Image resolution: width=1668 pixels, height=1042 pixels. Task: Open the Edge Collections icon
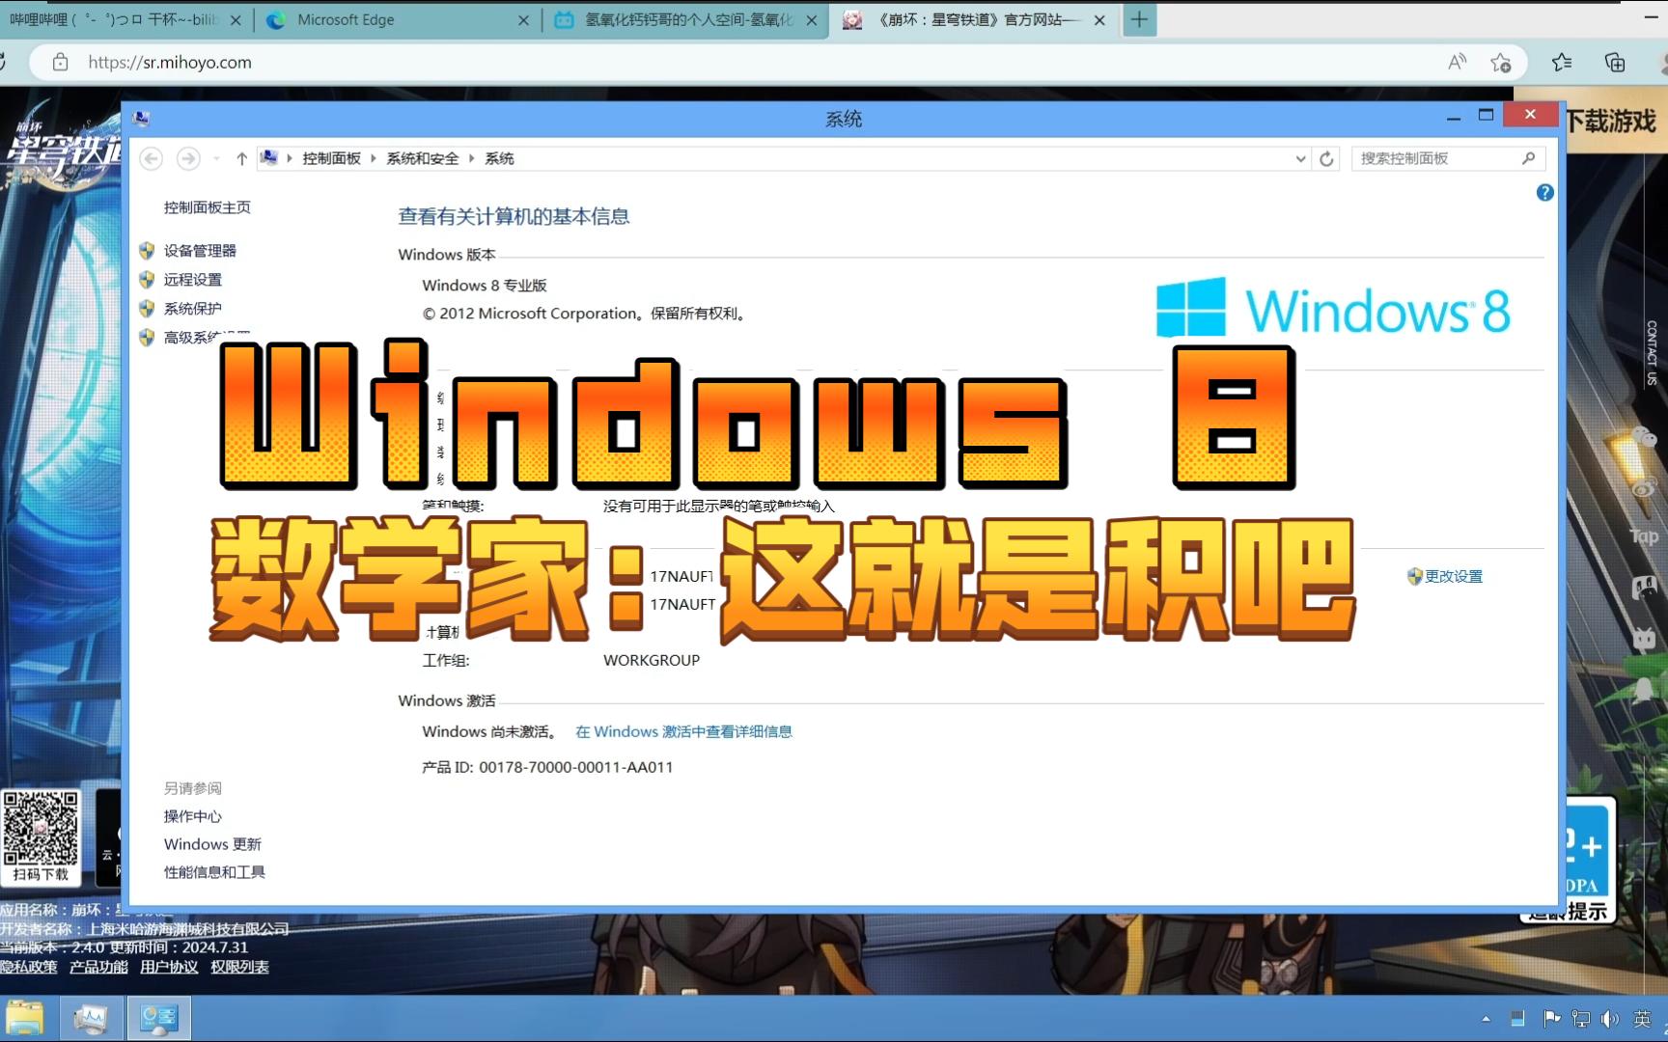coord(1615,63)
